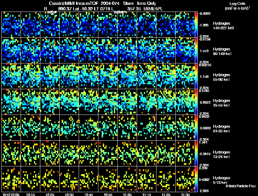Click the 10:35 time label

(69, 195)
